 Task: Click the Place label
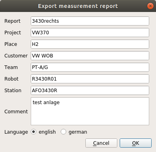point(11,44)
